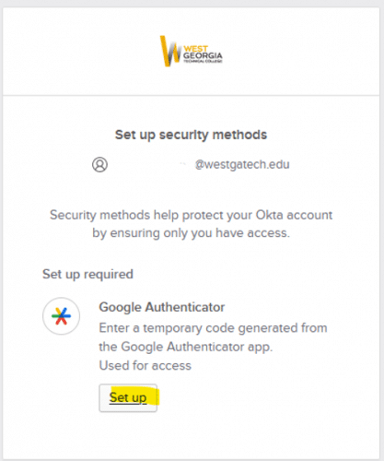Click the blank redacted username area before @westgatech.edu
The height and width of the screenshot is (461, 384).
point(152,164)
